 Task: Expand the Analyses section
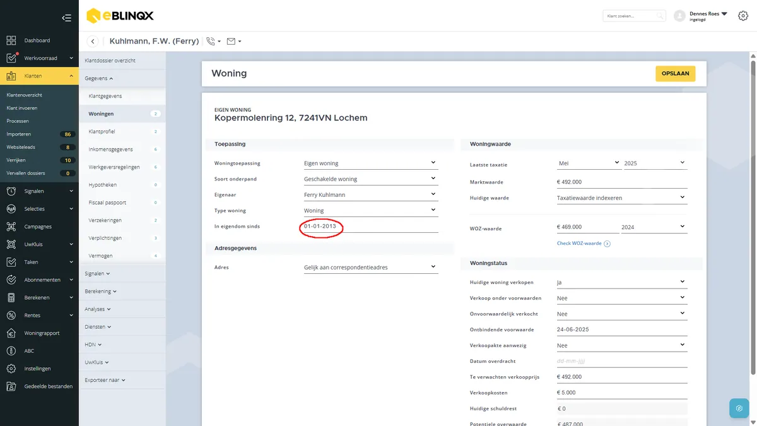98,309
